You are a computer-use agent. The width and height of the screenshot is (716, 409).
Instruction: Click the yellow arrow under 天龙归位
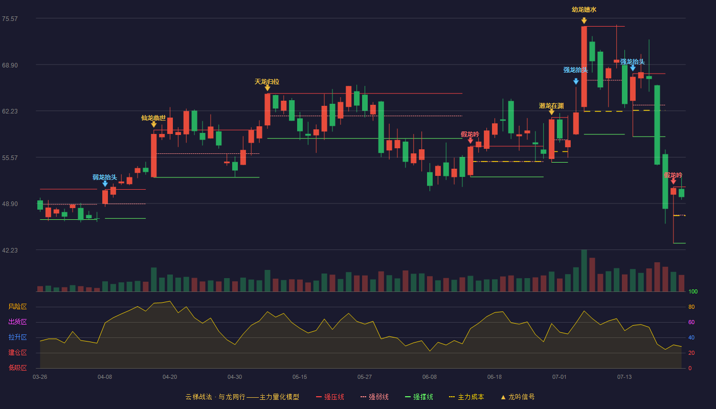pyautogui.click(x=267, y=88)
